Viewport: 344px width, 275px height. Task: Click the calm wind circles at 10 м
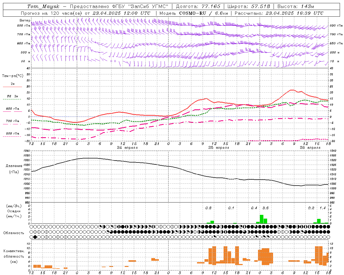(113, 61)
